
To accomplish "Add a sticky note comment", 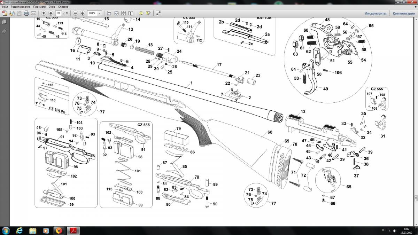I will pos(141,13).
